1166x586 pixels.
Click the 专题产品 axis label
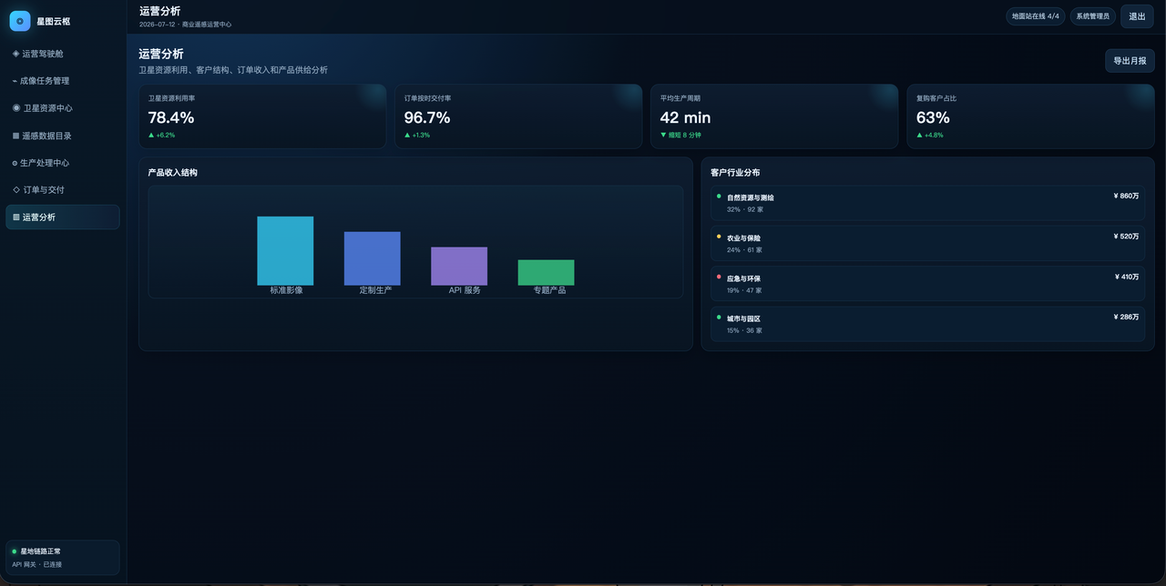pos(549,290)
